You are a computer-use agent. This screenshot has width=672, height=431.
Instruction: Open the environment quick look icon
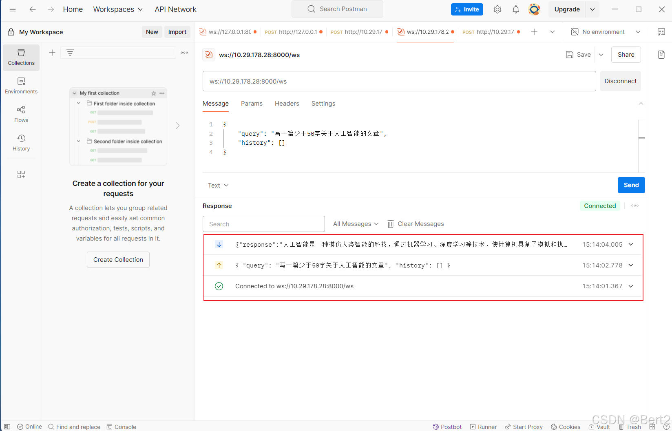[x=661, y=32]
